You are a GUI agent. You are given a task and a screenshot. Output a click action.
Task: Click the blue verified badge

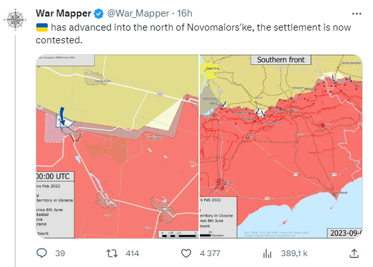point(99,13)
